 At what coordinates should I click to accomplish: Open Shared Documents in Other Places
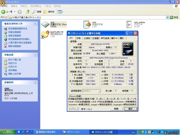(x=12, y=67)
